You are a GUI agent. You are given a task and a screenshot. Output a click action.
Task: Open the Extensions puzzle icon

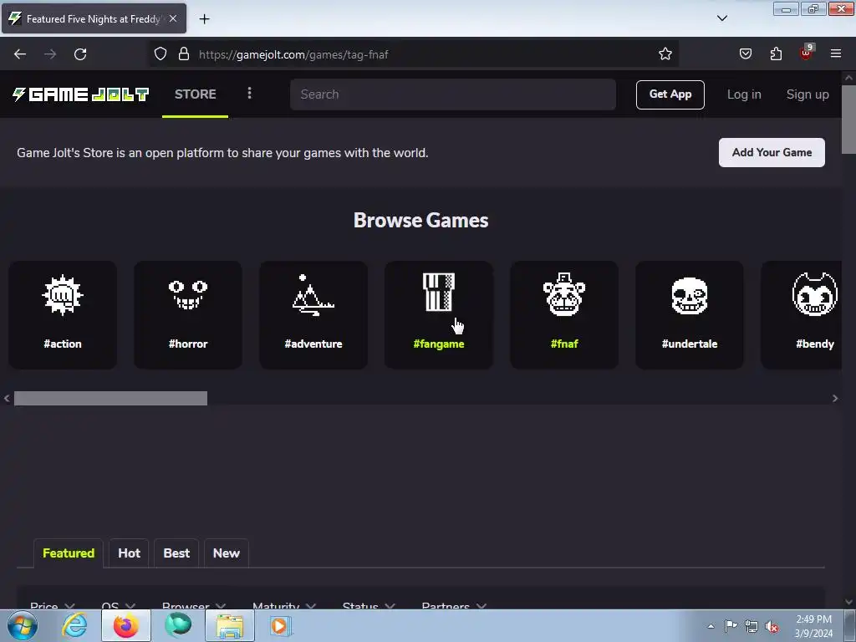click(x=776, y=54)
